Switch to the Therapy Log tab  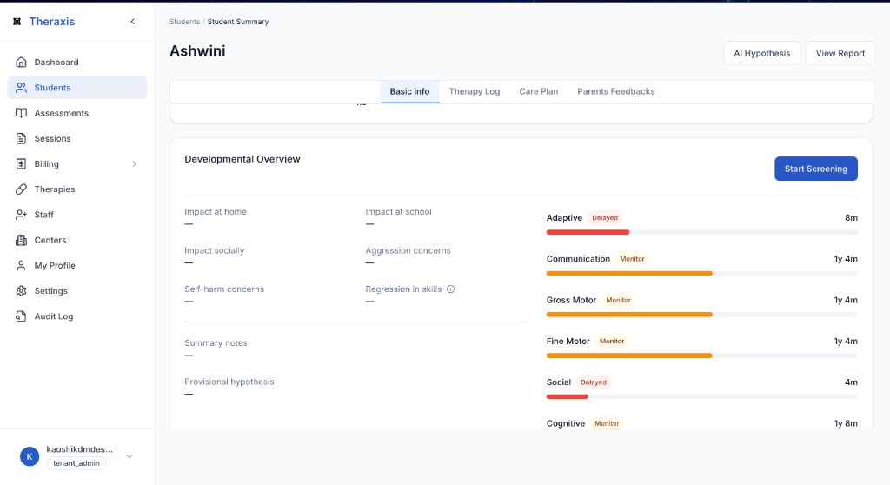point(475,91)
